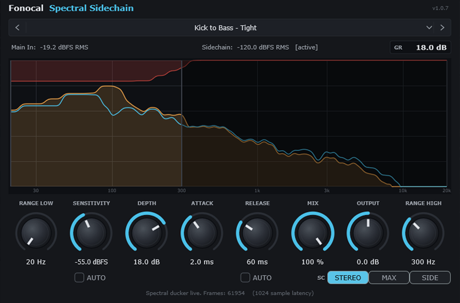The height and width of the screenshot is (303, 460).
Task: Click the 30 frequency axis label
Action: [36, 190]
